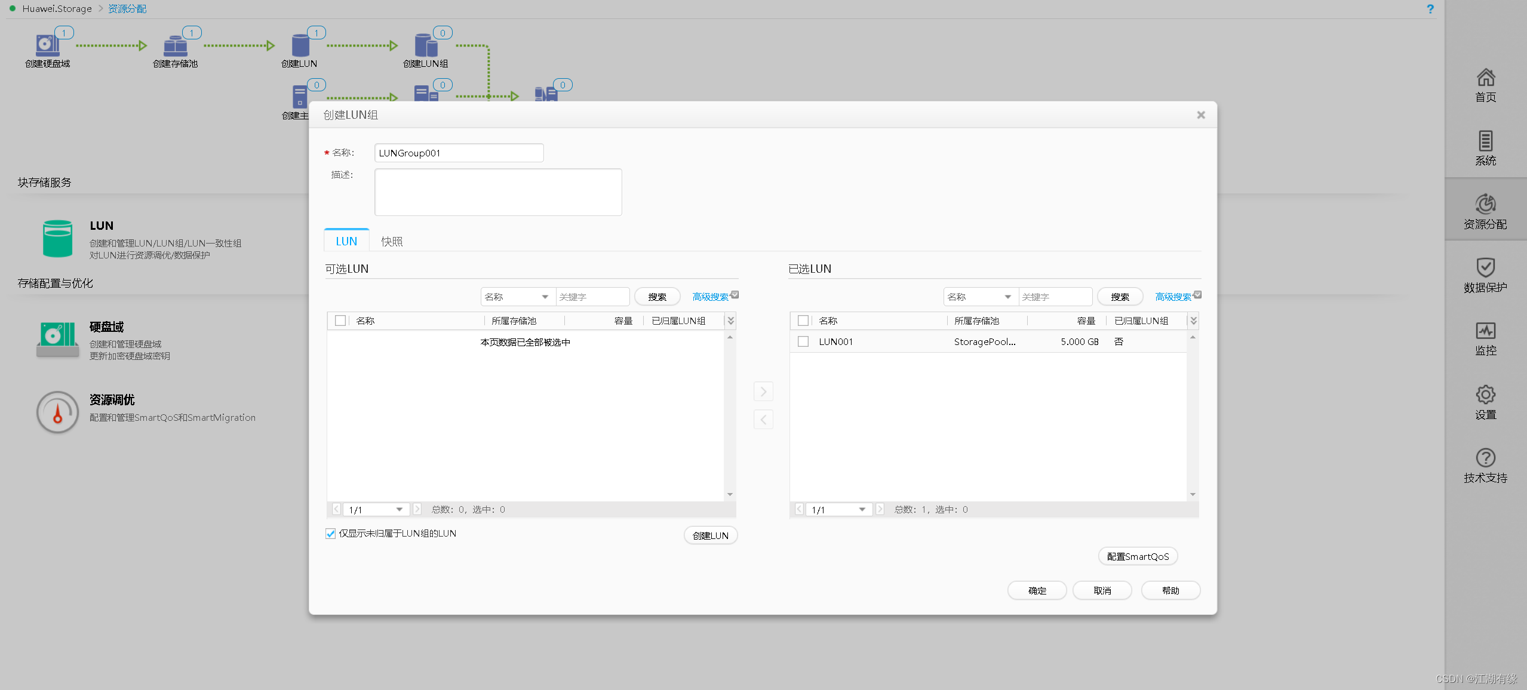Expand column options in 可选LUN table header
Viewport: 1527px width, 690px height.
730,321
